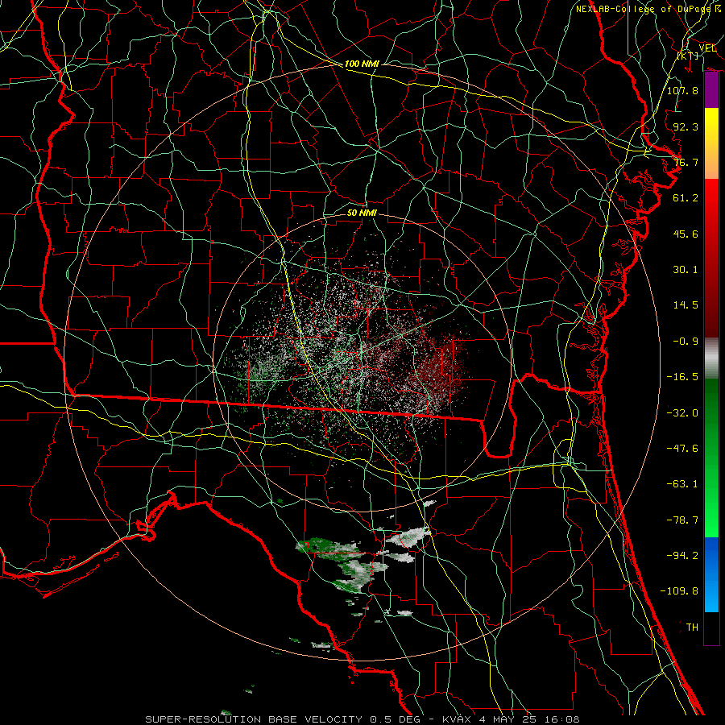This screenshot has height=725, width=725.
Task: Click the black TH segment of the color bar
Action: (x=711, y=628)
